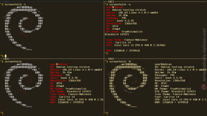Click the CPU line ending 2.267GHz in pane #2

[136, 45]
